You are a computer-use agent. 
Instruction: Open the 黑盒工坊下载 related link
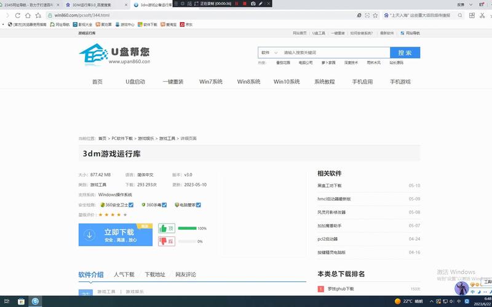click(330, 185)
